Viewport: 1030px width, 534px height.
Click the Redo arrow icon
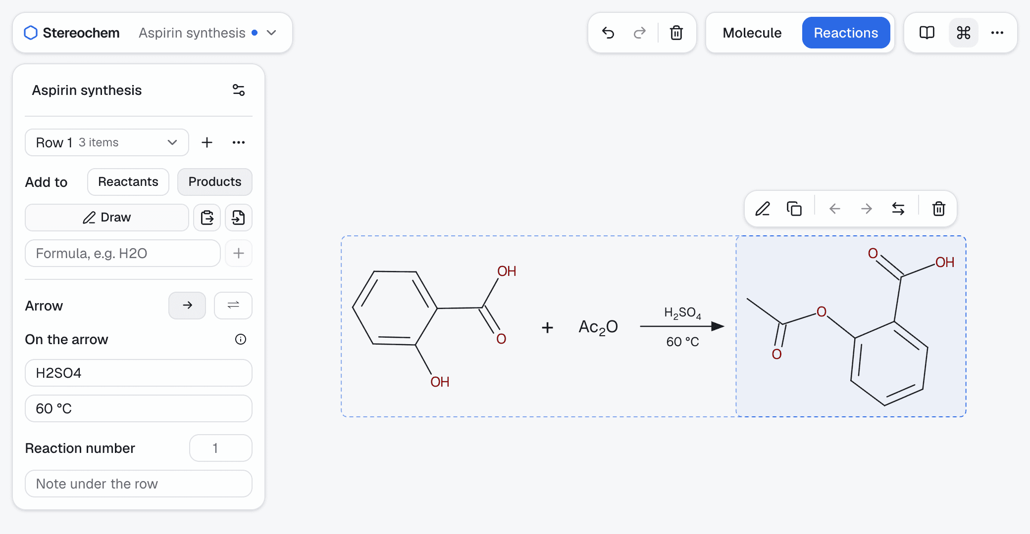(640, 33)
